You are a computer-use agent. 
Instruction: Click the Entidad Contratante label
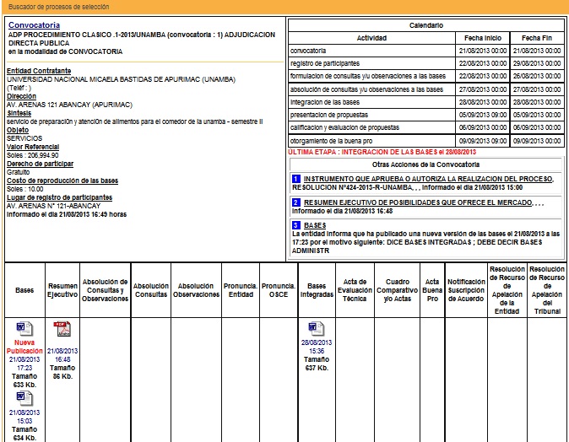point(39,71)
